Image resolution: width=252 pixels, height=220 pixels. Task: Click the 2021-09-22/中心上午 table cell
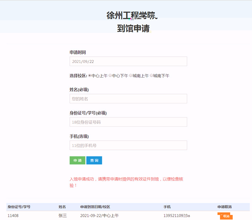tap(99, 216)
